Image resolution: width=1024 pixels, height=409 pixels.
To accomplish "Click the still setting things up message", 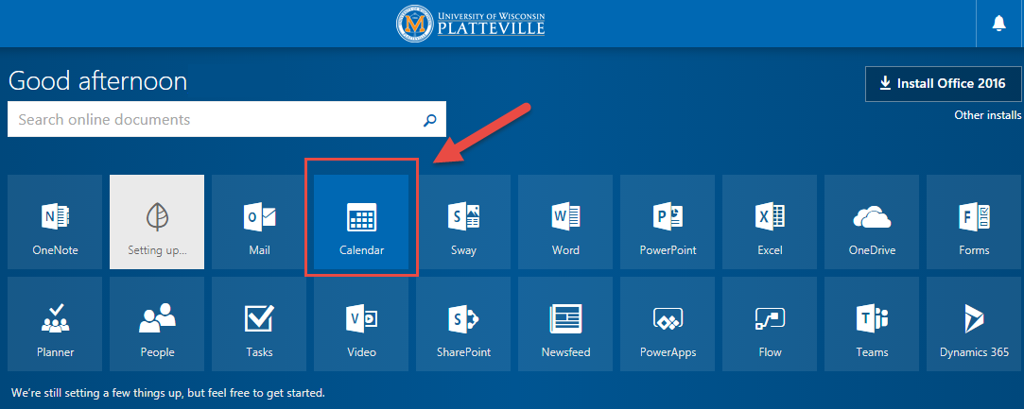I will (168, 393).
